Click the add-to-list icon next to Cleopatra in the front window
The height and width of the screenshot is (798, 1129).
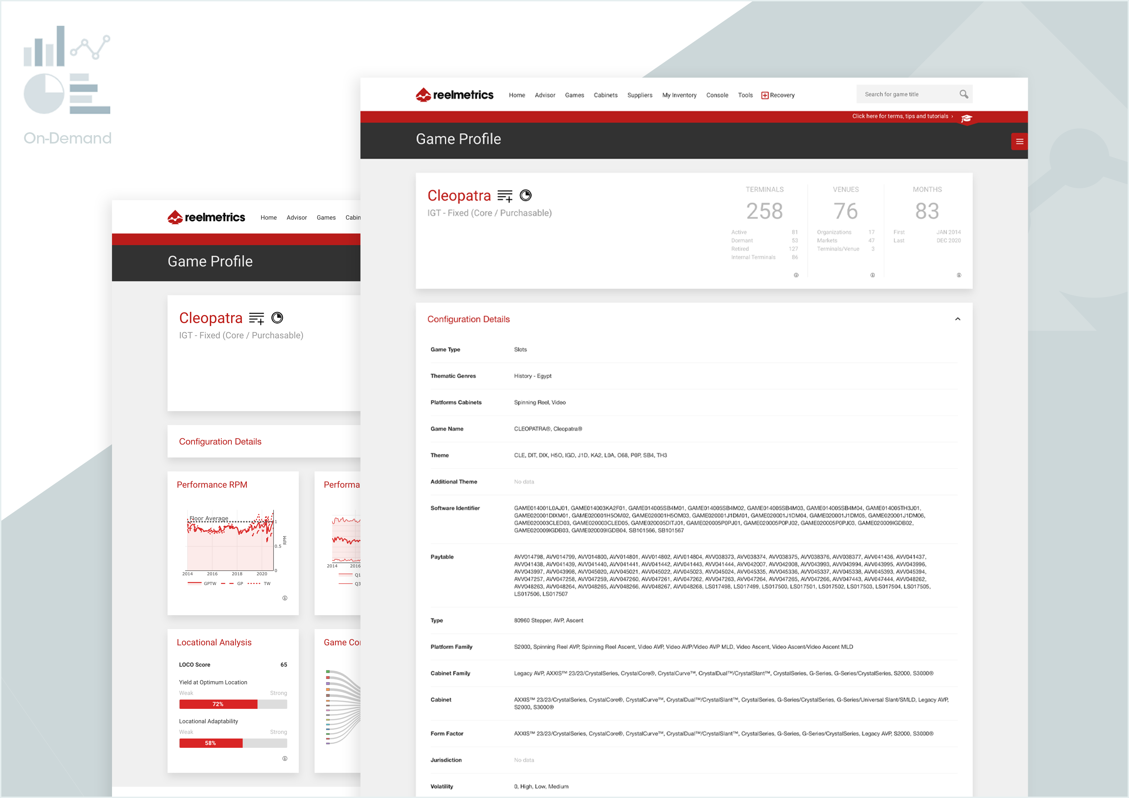point(505,196)
